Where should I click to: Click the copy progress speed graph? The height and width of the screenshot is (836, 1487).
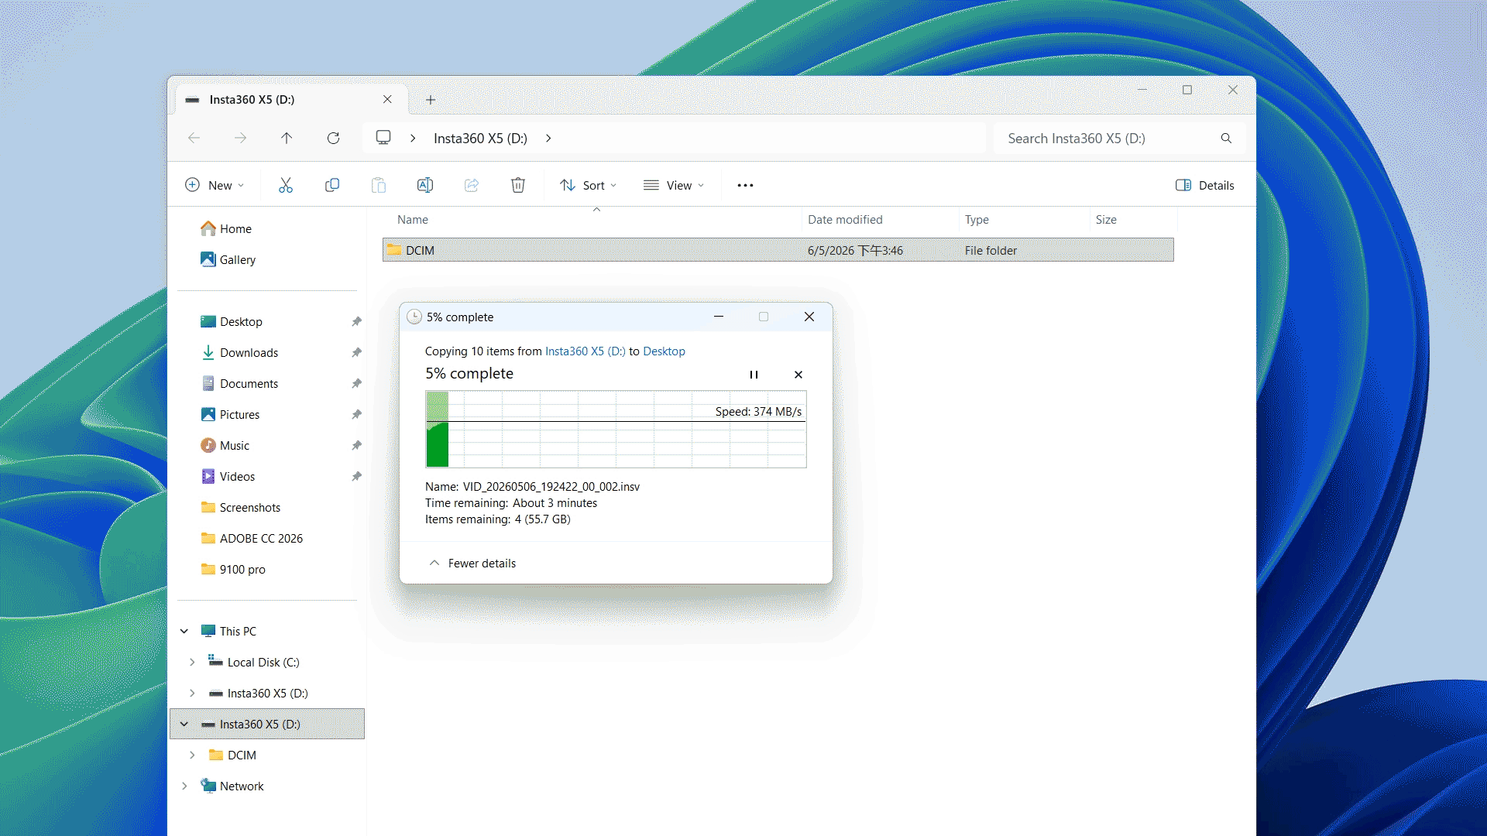coord(616,429)
